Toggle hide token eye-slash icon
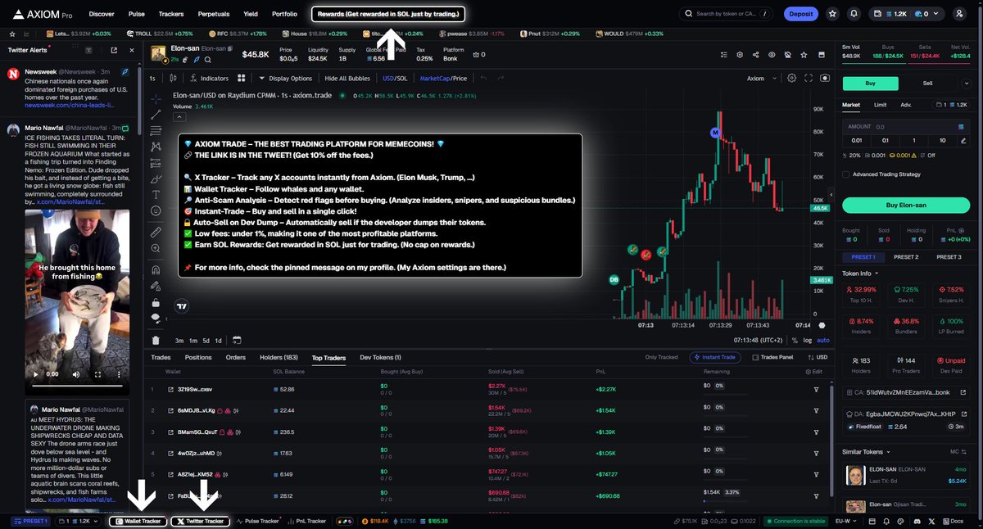The image size is (983, 529). tap(787, 55)
